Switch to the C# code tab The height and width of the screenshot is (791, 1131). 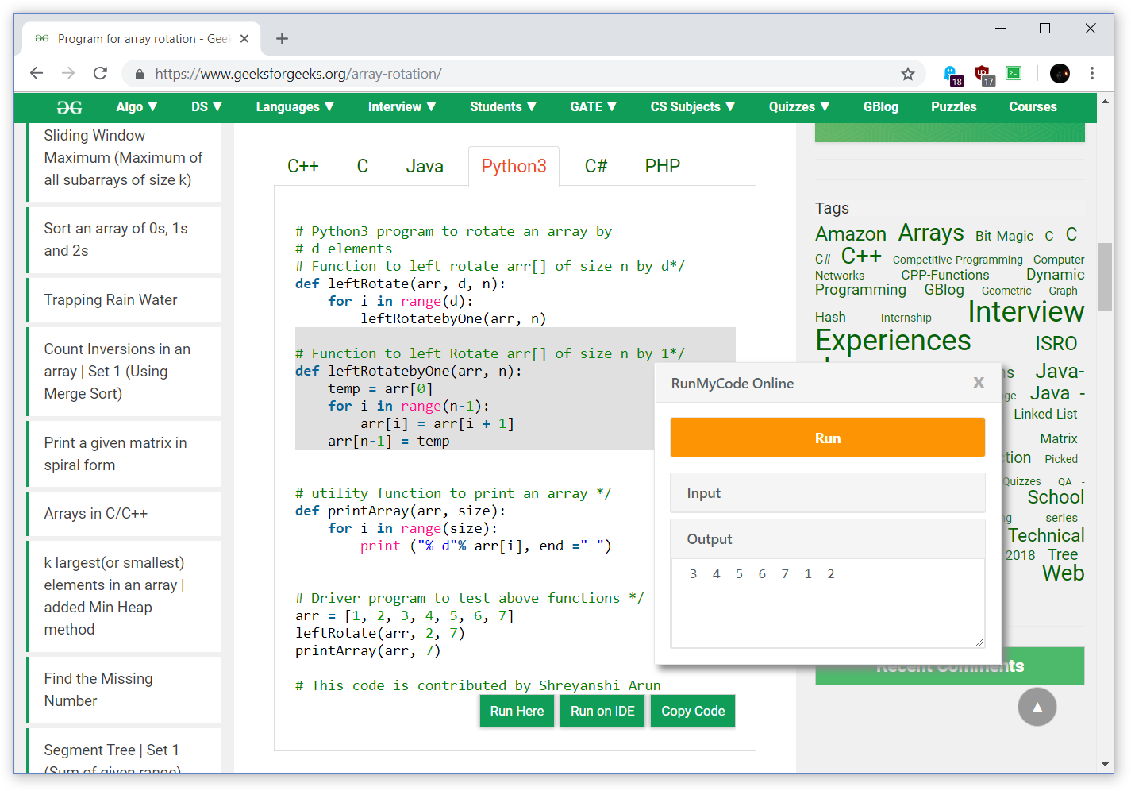pyautogui.click(x=596, y=166)
